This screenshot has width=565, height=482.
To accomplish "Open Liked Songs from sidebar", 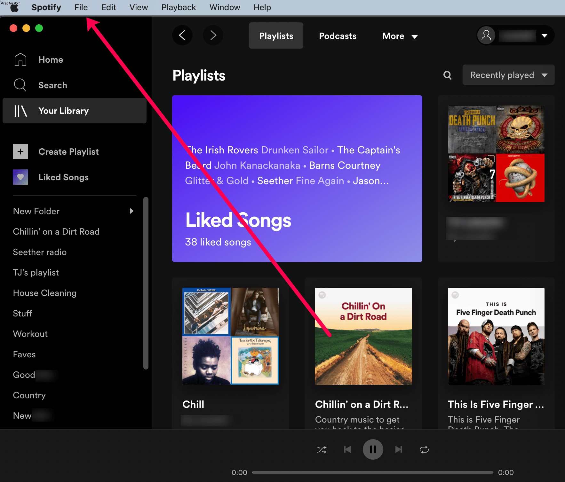I will (x=63, y=177).
